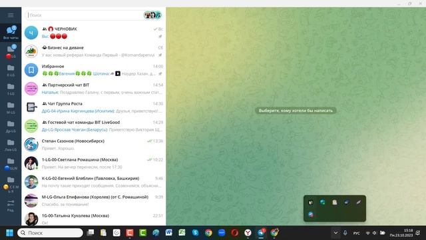Click the Windows taskbar search box 'Поиск'
Screen dimensions: 426x240
(51, 233)
